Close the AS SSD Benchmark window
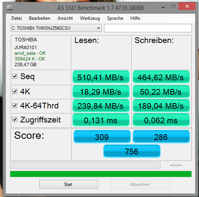 click(x=187, y=6)
